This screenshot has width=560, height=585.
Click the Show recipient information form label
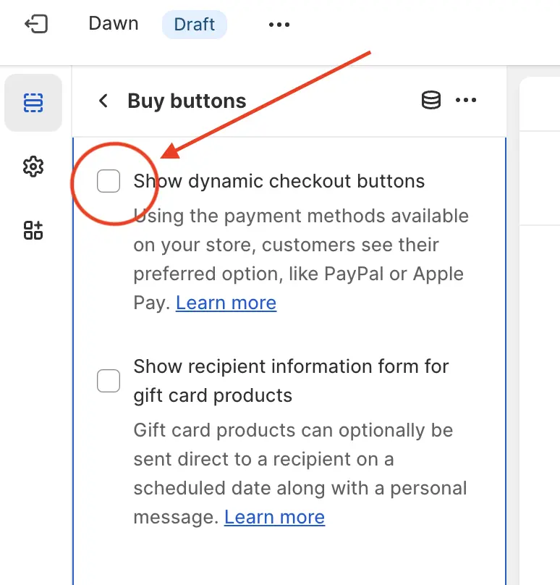pos(291,381)
